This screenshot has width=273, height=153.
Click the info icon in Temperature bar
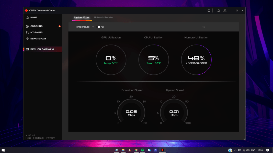(x=204, y=27)
